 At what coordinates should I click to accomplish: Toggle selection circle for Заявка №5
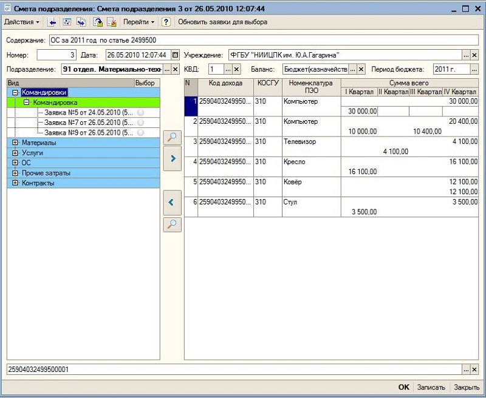140,112
